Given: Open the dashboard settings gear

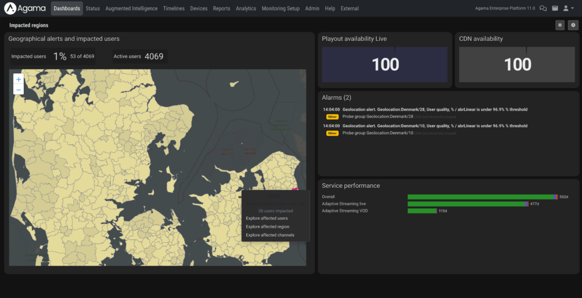Looking at the screenshot, I should (x=573, y=25).
